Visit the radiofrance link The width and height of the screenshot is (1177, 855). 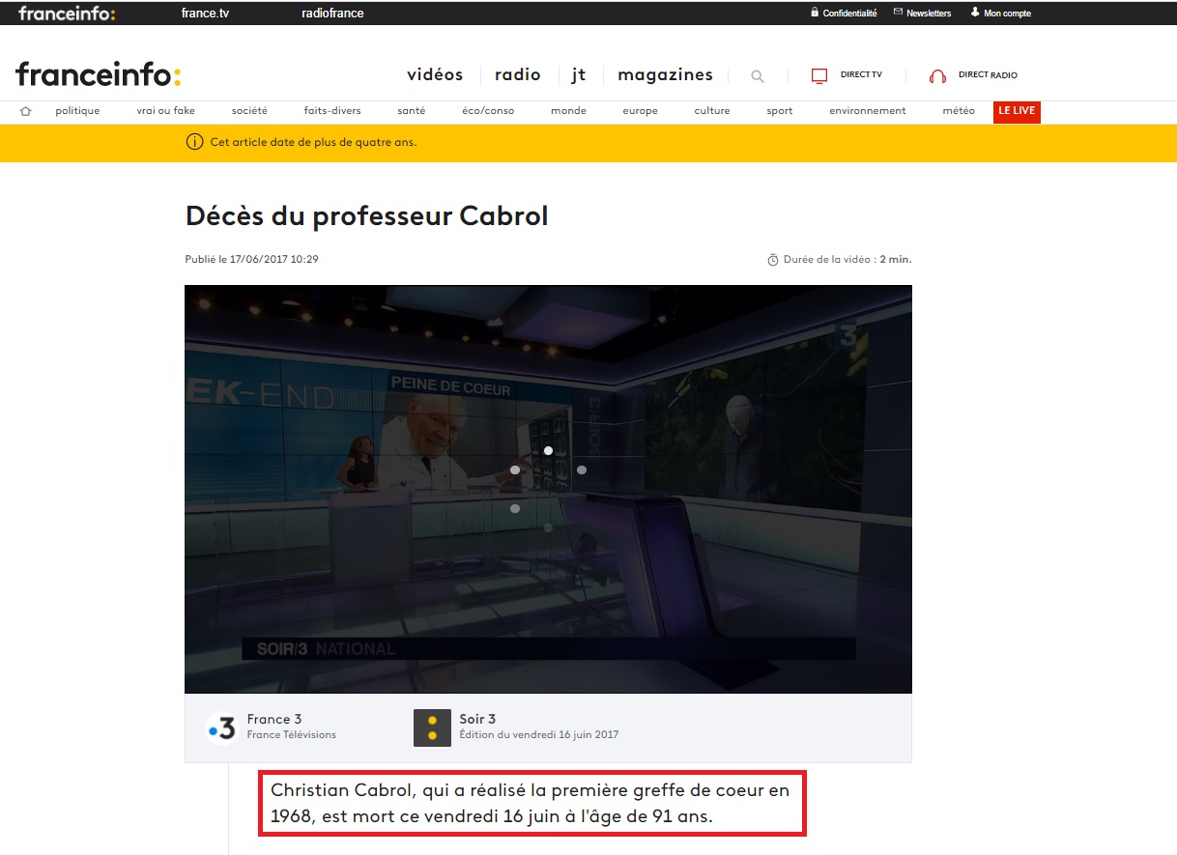(x=332, y=14)
